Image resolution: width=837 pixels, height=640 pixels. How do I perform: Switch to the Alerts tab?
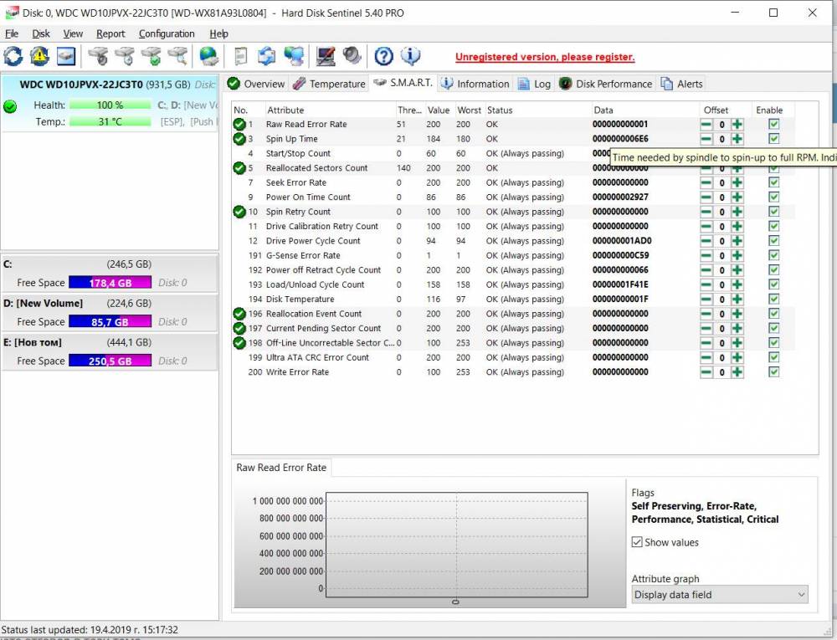(x=682, y=84)
